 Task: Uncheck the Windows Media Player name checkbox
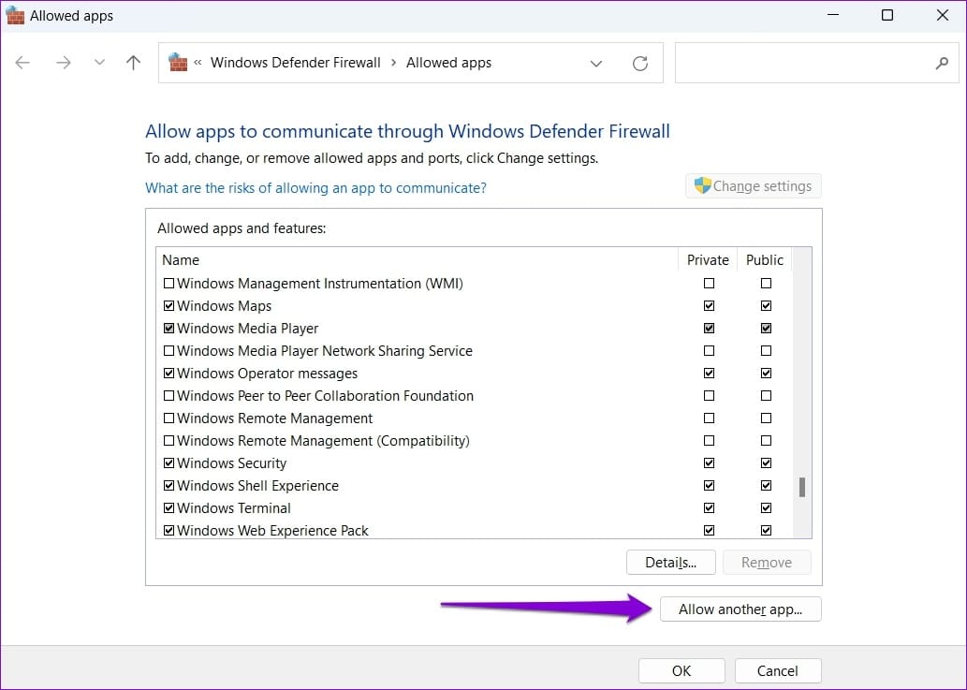tap(168, 329)
